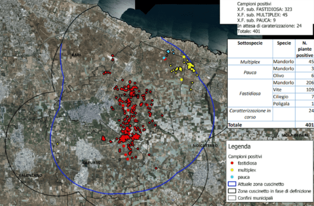This screenshot has height=206, width=314.
Task: Click the 'multiplex' legend label
Action: pyautogui.click(x=247, y=170)
